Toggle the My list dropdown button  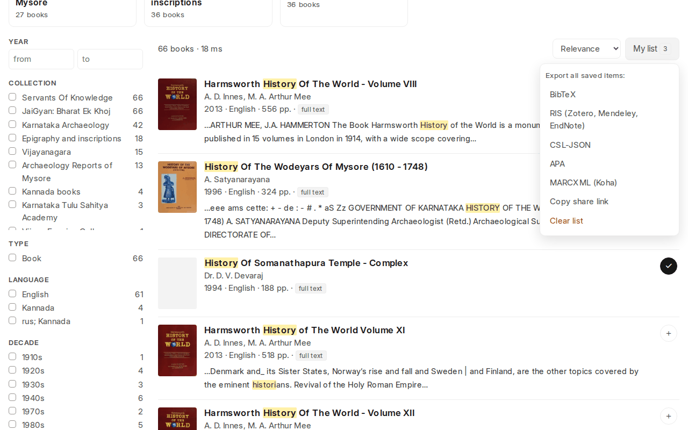click(x=652, y=49)
